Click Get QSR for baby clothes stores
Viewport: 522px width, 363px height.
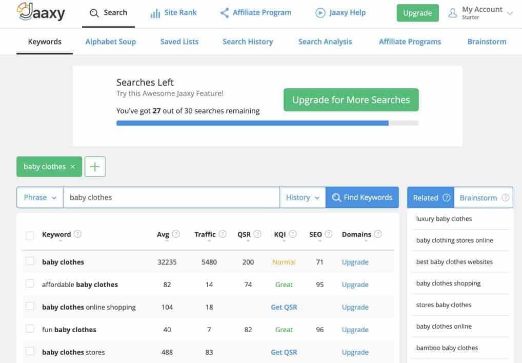click(x=284, y=352)
